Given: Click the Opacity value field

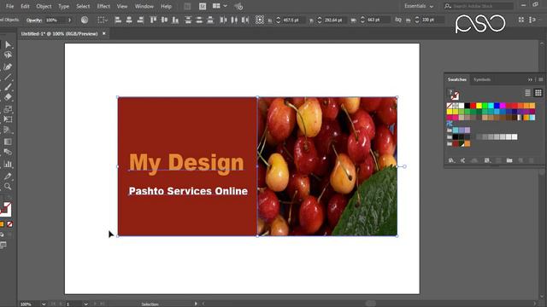Looking at the screenshot, I should (55, 20).
